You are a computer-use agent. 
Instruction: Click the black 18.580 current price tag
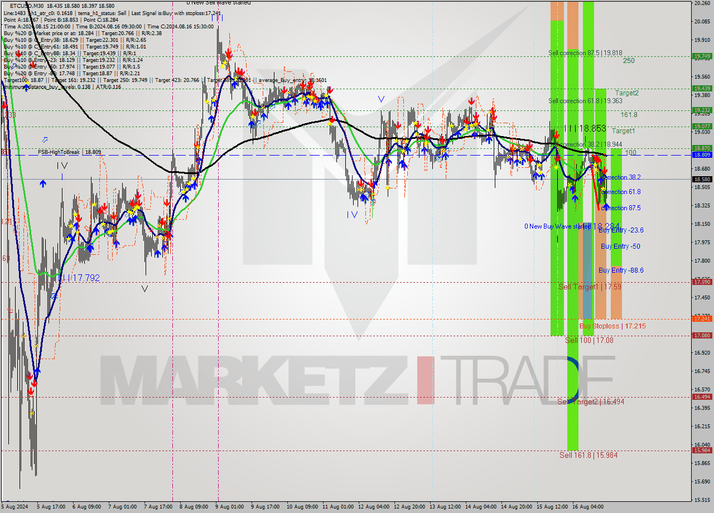[x=702, y=179]
